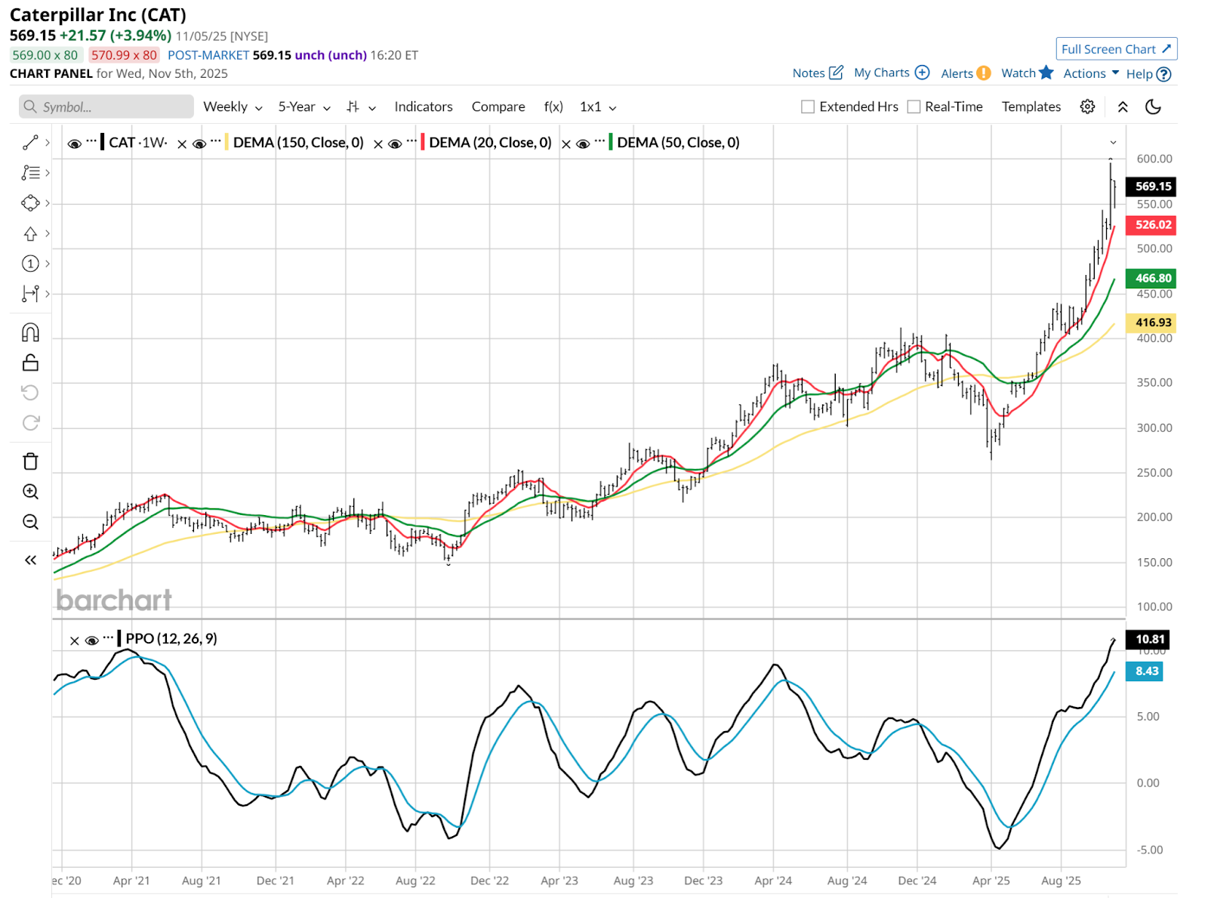Click the lock drawings icon

(x=30, y=363)
